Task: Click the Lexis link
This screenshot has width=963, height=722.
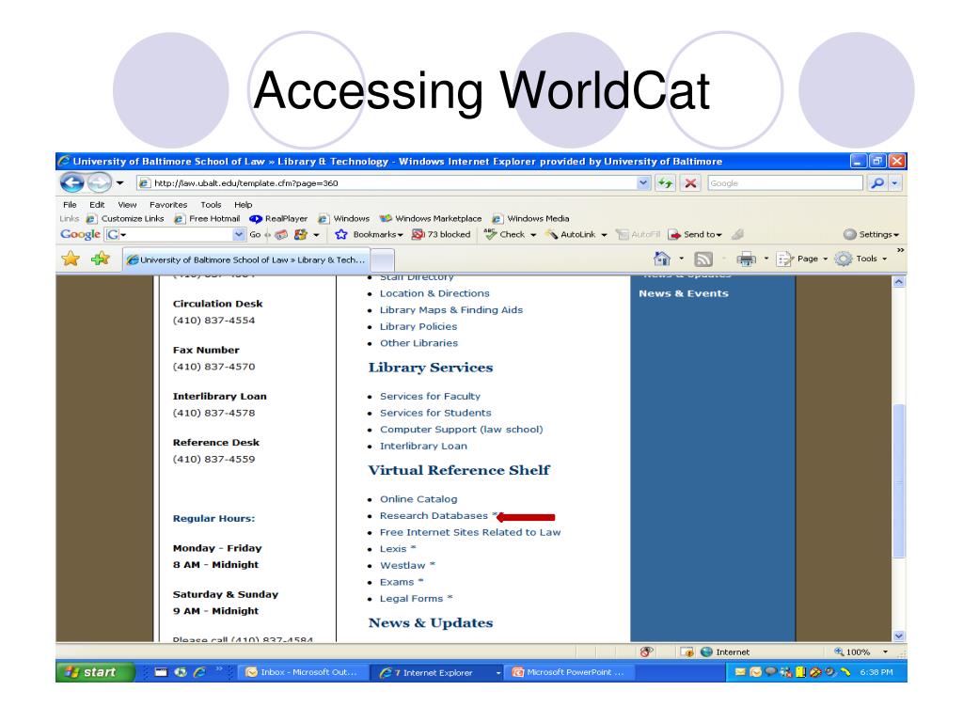Action: click(393, 549)
